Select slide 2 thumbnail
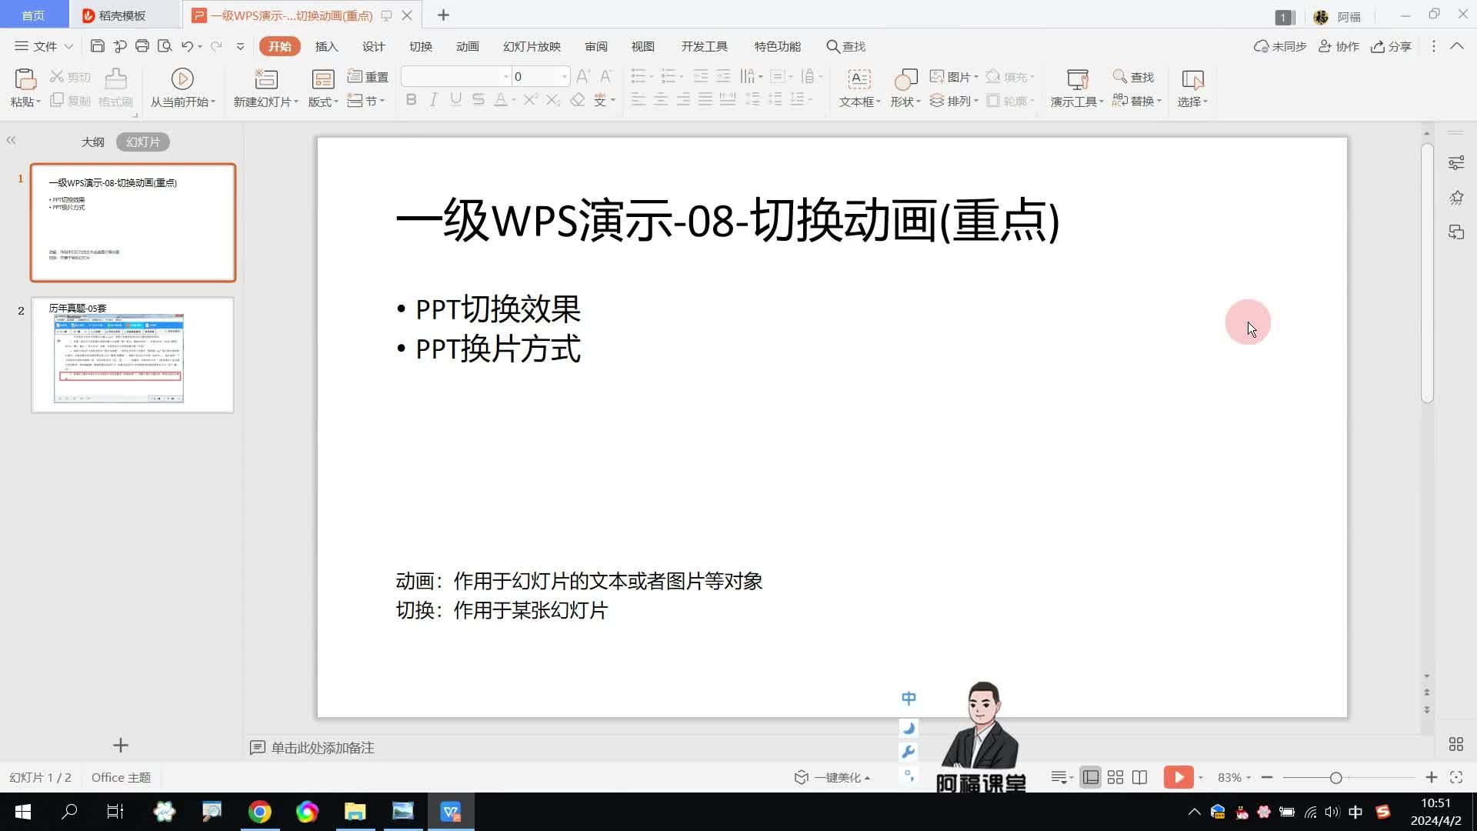The height and width of the screenshot is (831, 1477). click(132, 355)
